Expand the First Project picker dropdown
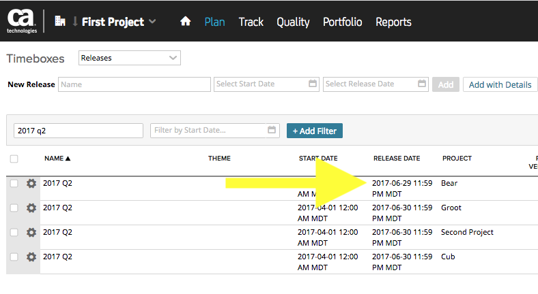 click(152, 22)
